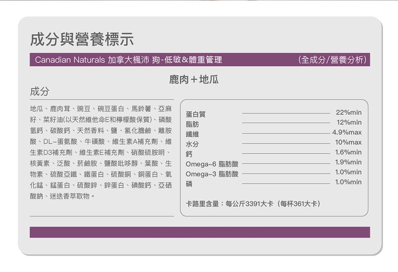Select the 磷 row label
The width and height of the screenshot is (398, 272).
pyautogui.click(x=189, y=184)
